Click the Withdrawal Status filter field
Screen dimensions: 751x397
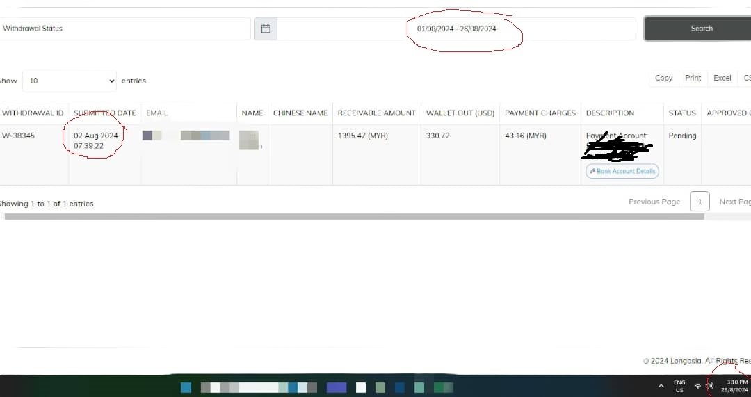(124, 29)
